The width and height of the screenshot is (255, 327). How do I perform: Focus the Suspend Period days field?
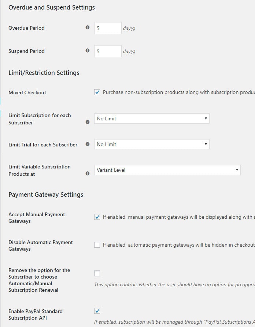[108, 51]
